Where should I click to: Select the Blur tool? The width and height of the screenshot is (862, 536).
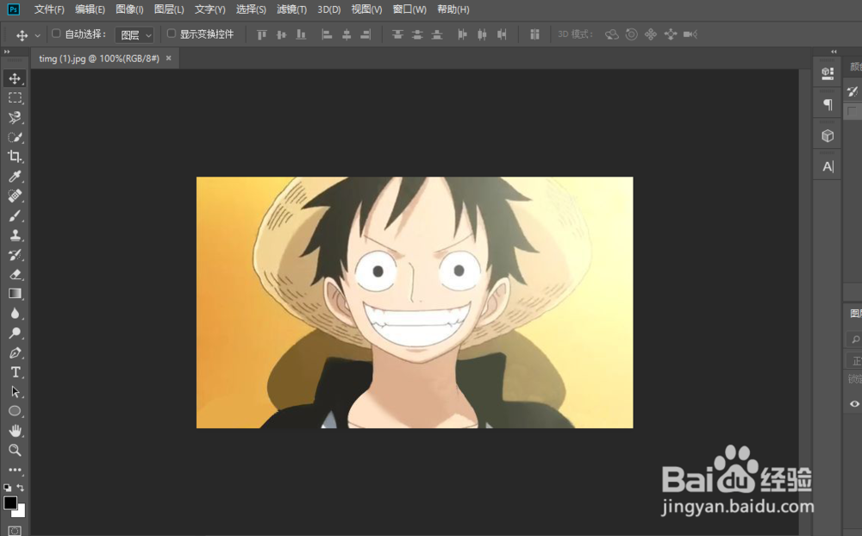tap(15, 314)
